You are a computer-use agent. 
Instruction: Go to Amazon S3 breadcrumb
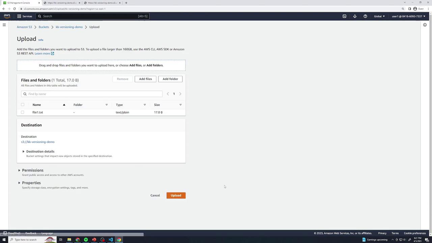click(x=24, y=27)
